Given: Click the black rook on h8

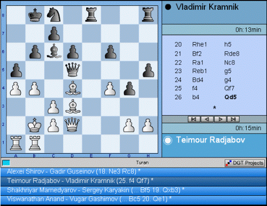Looking at the screenshot, I should click(148, 15).
